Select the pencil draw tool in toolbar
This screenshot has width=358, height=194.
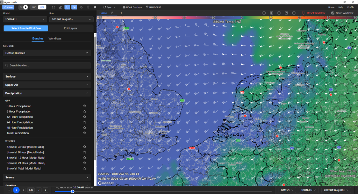pyautogui.click(x=60, y=7)
